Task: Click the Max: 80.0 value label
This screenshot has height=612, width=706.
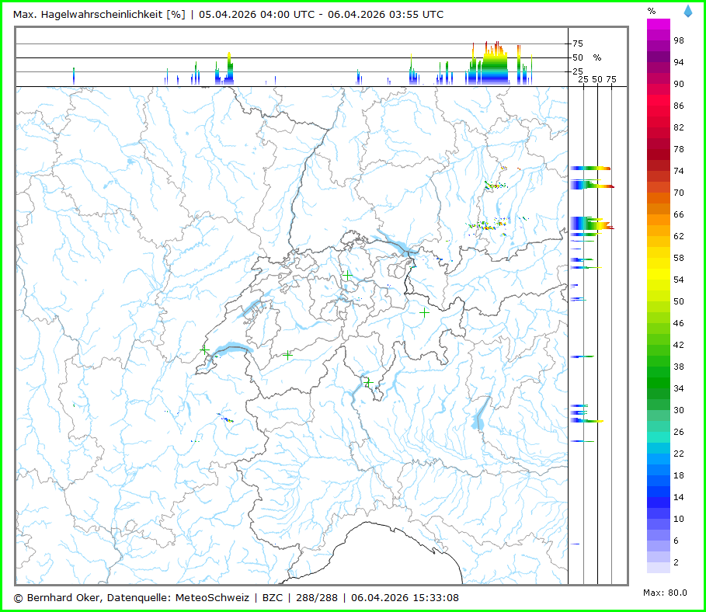Action: point(665,593)
